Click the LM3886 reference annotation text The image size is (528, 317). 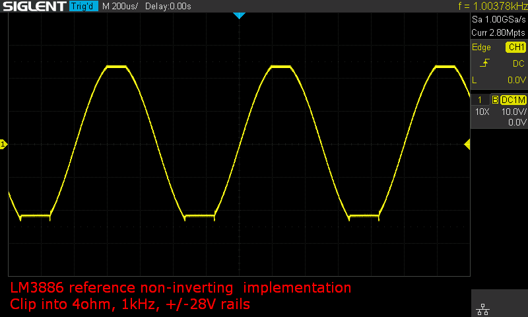click(x=180, y=288)
